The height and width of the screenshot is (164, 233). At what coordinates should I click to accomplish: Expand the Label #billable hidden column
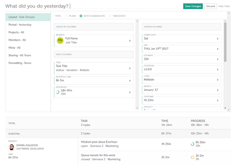click(218, 80)
